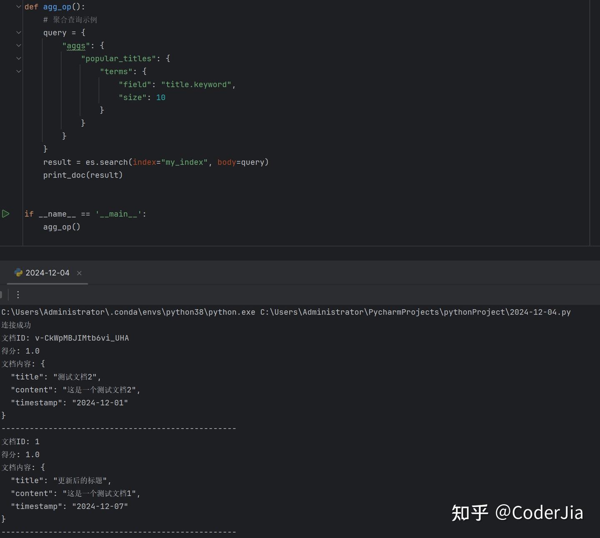600x538 pixels.
Task: Collapse the "terms" code block
Action: click(18, 71)
